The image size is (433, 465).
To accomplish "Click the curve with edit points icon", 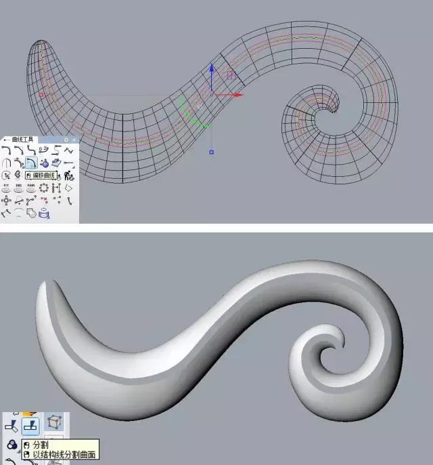I will pos(31,201).
